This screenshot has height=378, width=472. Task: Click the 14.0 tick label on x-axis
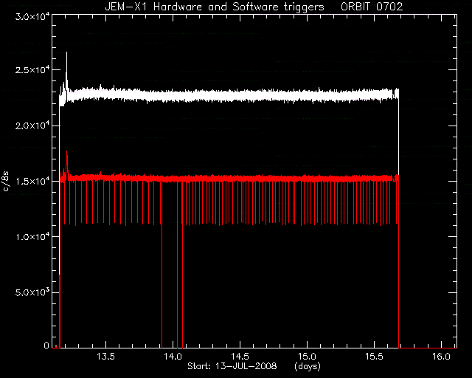coord(173,357)
